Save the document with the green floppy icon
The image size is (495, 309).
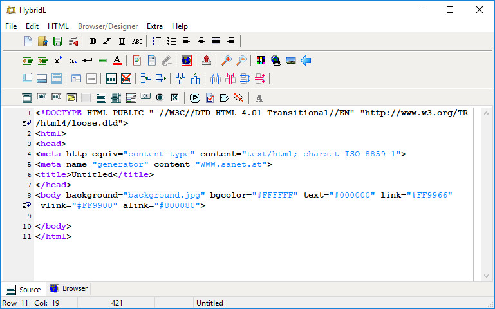click(x=57, y=41)
